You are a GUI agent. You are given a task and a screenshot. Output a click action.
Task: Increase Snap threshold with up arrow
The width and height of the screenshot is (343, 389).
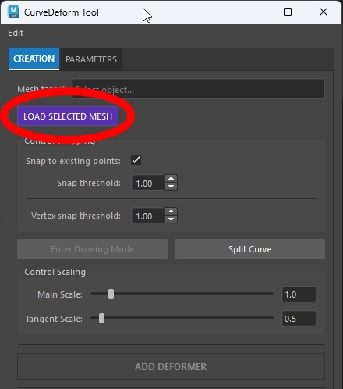click(171, 179)
